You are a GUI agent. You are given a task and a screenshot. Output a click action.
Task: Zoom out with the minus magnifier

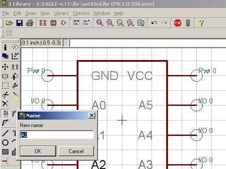[x=120, y=23]
